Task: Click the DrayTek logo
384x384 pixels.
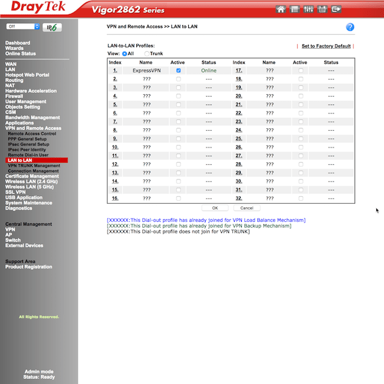Action: pos(38,6)
